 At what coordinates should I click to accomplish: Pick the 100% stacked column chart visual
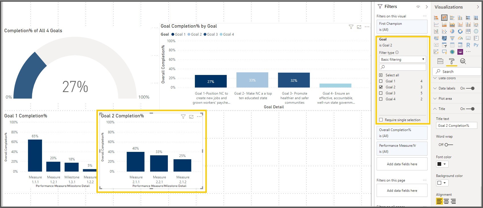[x=476, y=18]
